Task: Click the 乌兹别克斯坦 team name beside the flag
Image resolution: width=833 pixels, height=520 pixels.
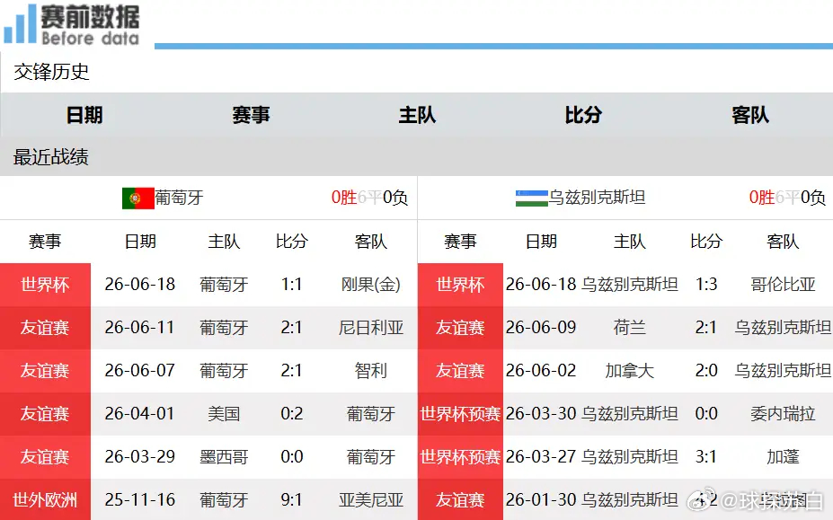Action: click(x=598, y=198)
